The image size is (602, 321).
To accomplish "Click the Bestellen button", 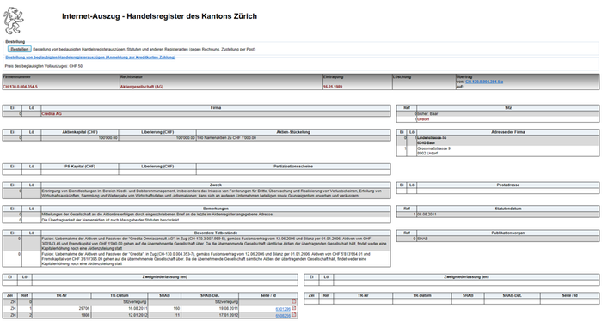I will [19, 50].
